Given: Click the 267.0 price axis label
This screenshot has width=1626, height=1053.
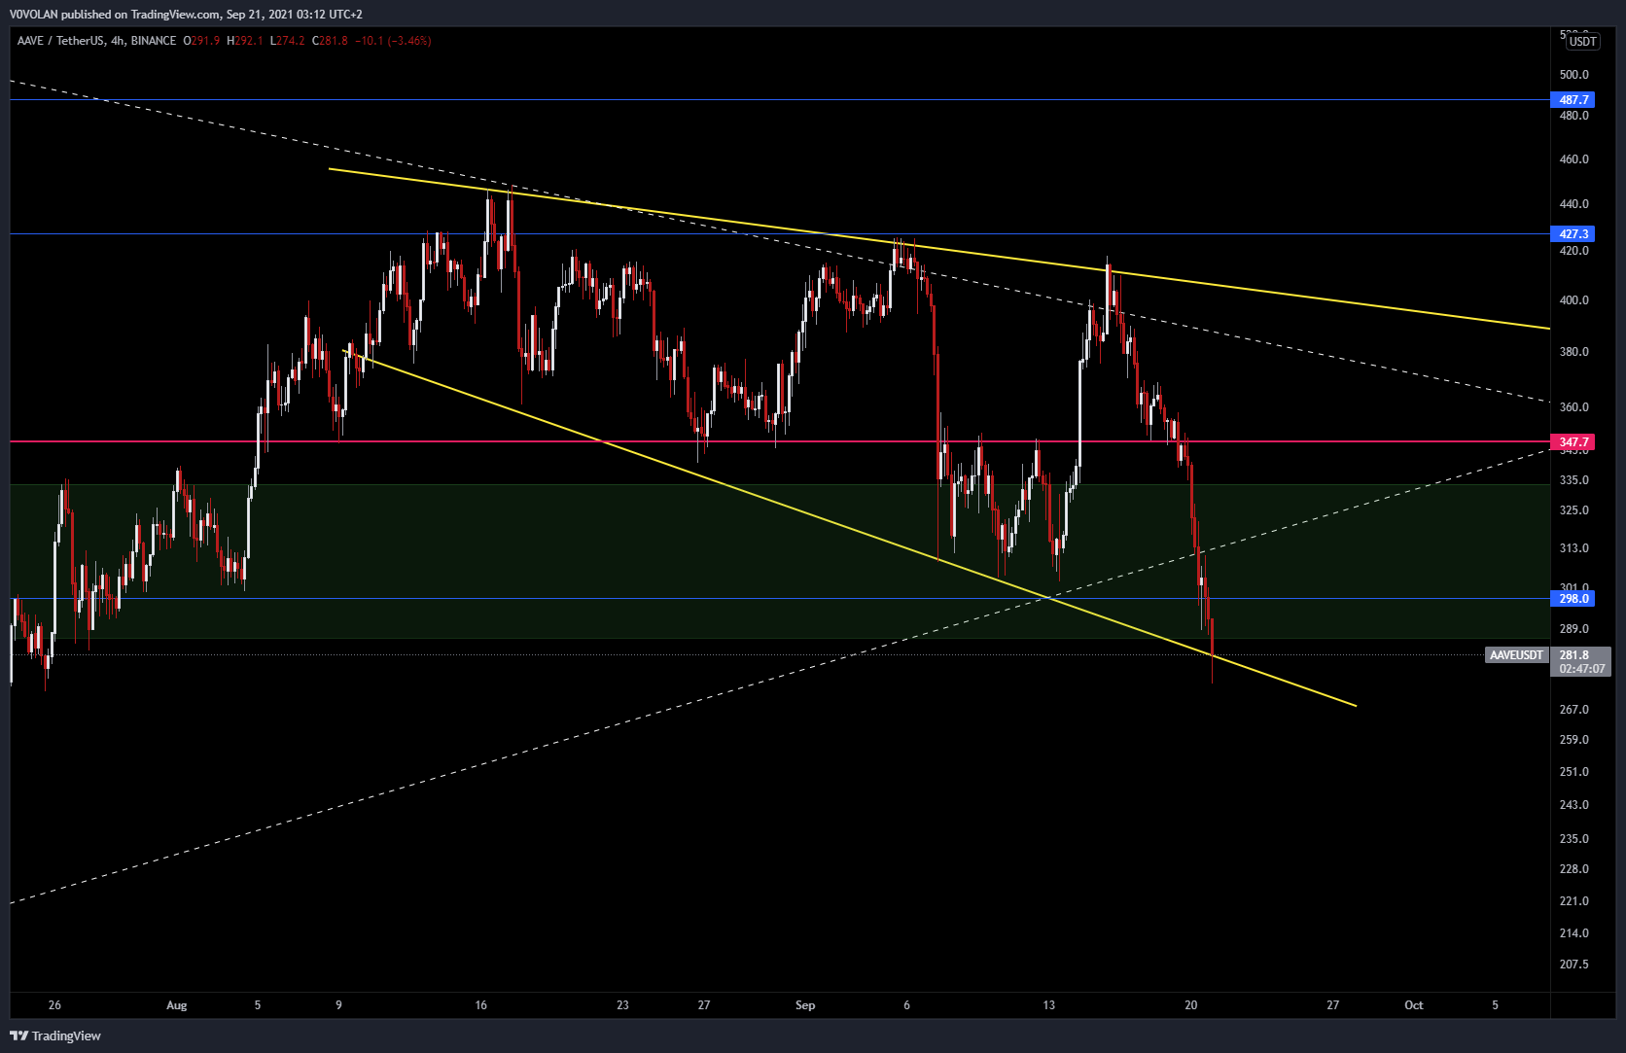Looking at the screenshot, I should [1573, 710].
